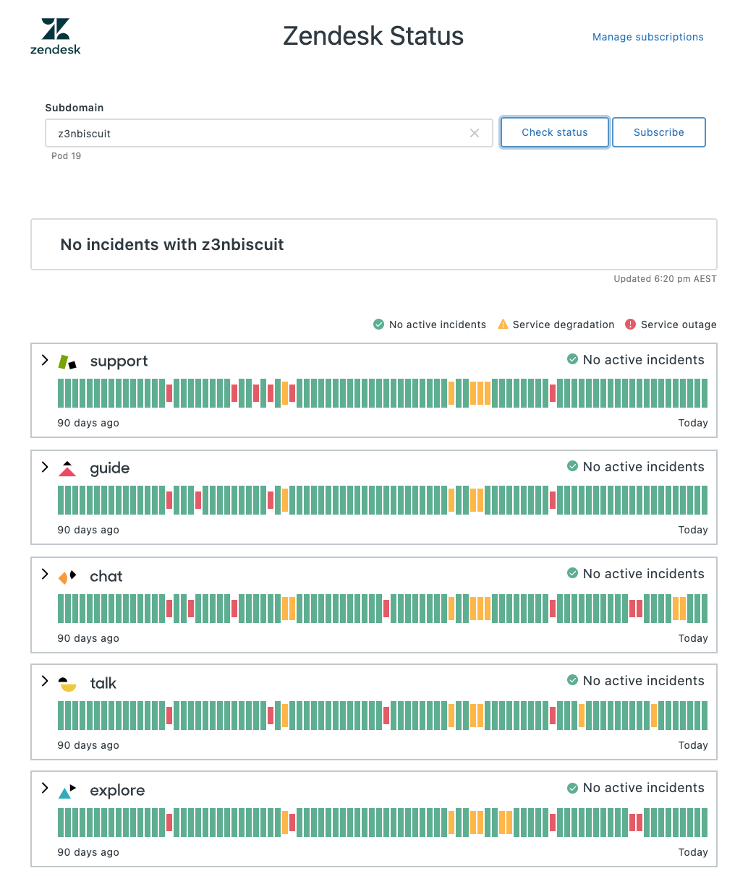Image resolution: width=748 pixels, height=876 pixels.
Task: Click green check icon in legend
Action: tap(378, 325)
